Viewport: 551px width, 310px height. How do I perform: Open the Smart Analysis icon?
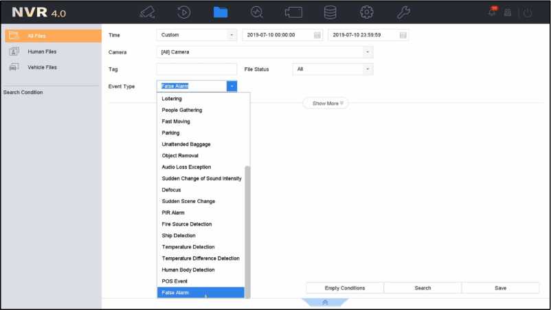pyautogui.click(x=257, y=12)
